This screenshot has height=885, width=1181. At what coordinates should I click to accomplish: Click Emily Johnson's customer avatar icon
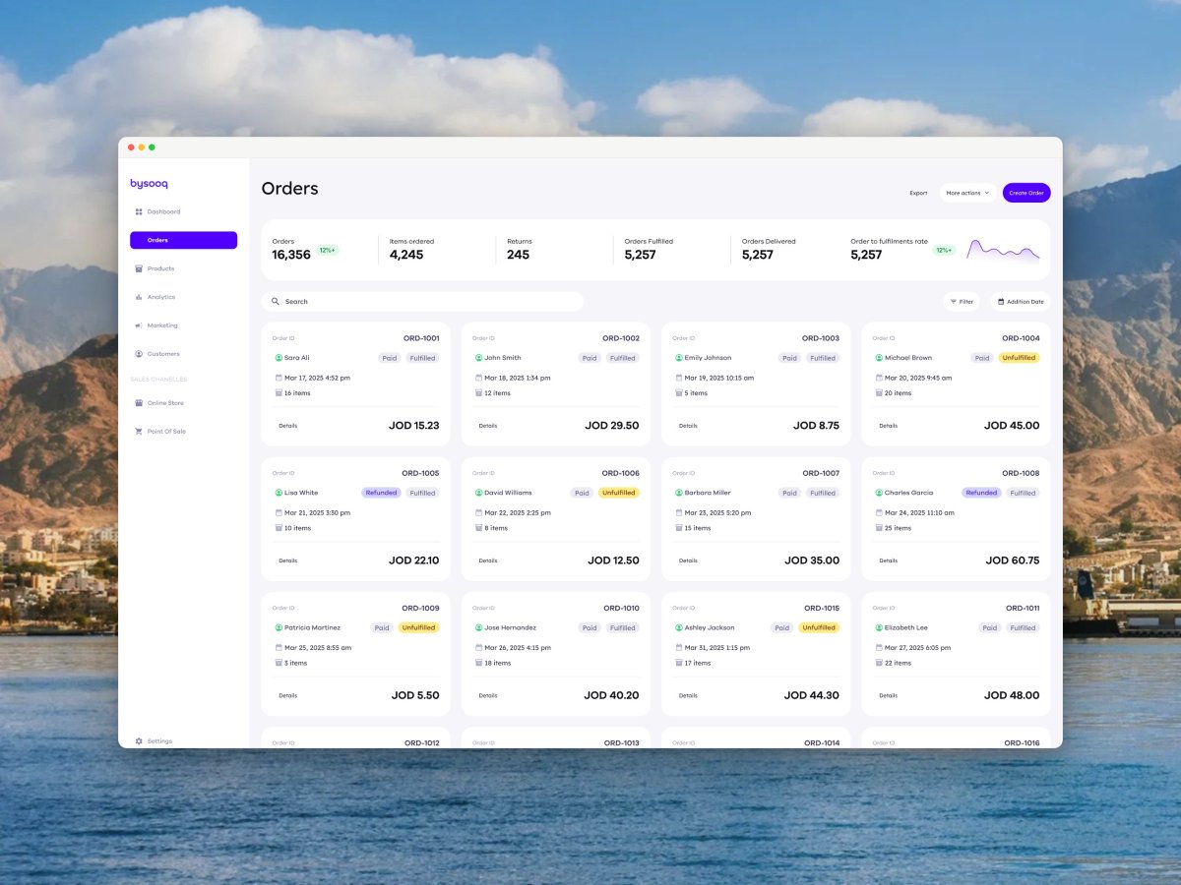(x=679, y=358)
